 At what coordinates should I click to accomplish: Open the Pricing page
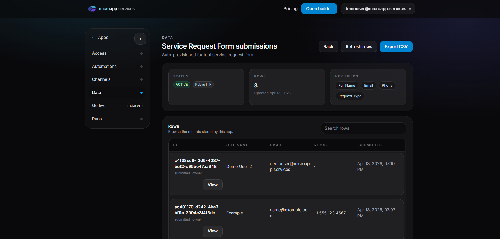point(290,8)
